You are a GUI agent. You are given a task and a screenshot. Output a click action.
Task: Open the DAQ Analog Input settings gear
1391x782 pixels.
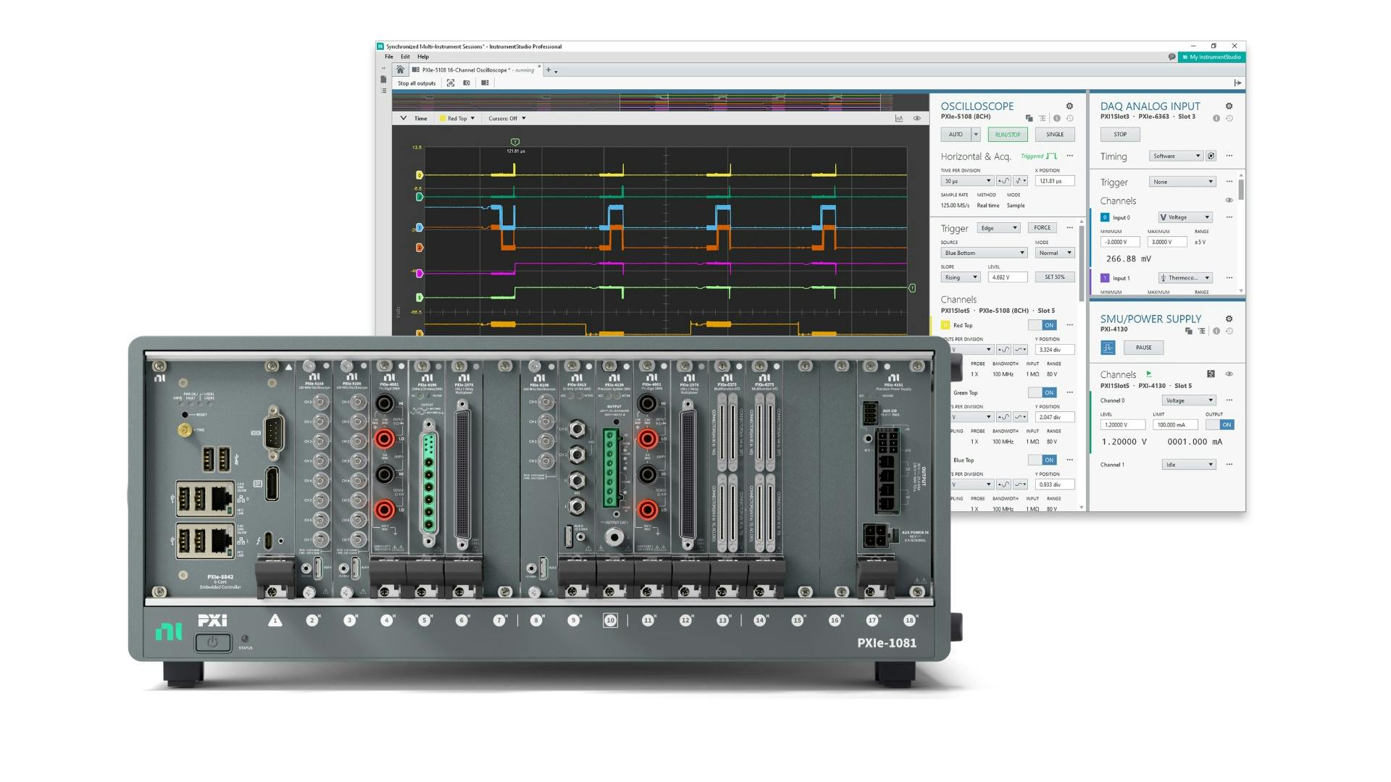coord(1229,106)
